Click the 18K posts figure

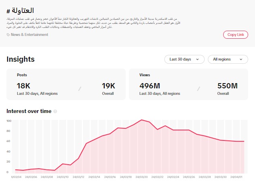click(24, 86)
